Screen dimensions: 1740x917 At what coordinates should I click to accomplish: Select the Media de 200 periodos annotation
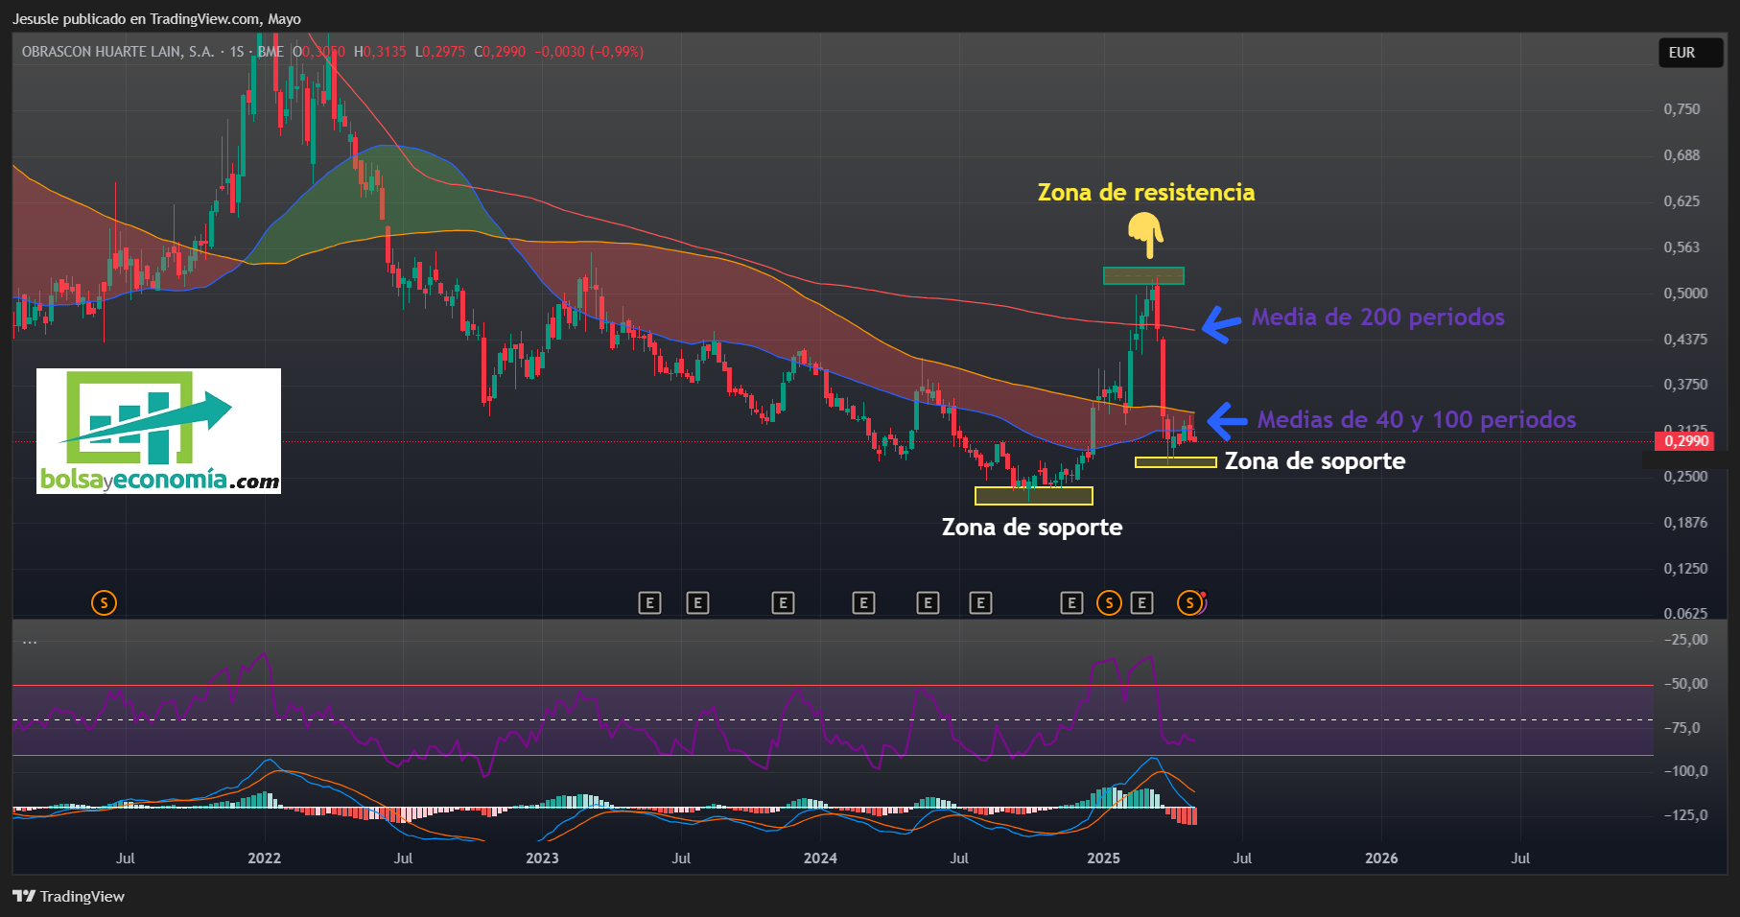(x=1378, y=317)
